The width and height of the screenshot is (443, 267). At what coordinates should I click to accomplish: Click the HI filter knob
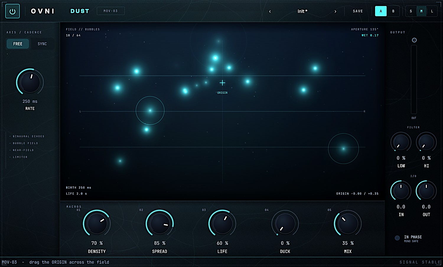426,142
